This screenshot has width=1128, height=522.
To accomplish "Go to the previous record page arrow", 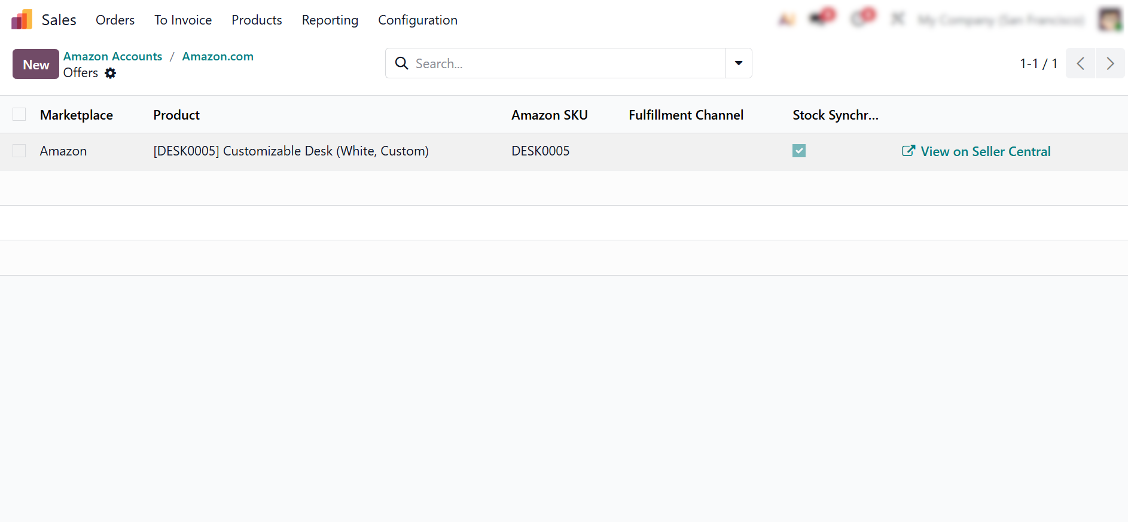I will (1080, 63).
